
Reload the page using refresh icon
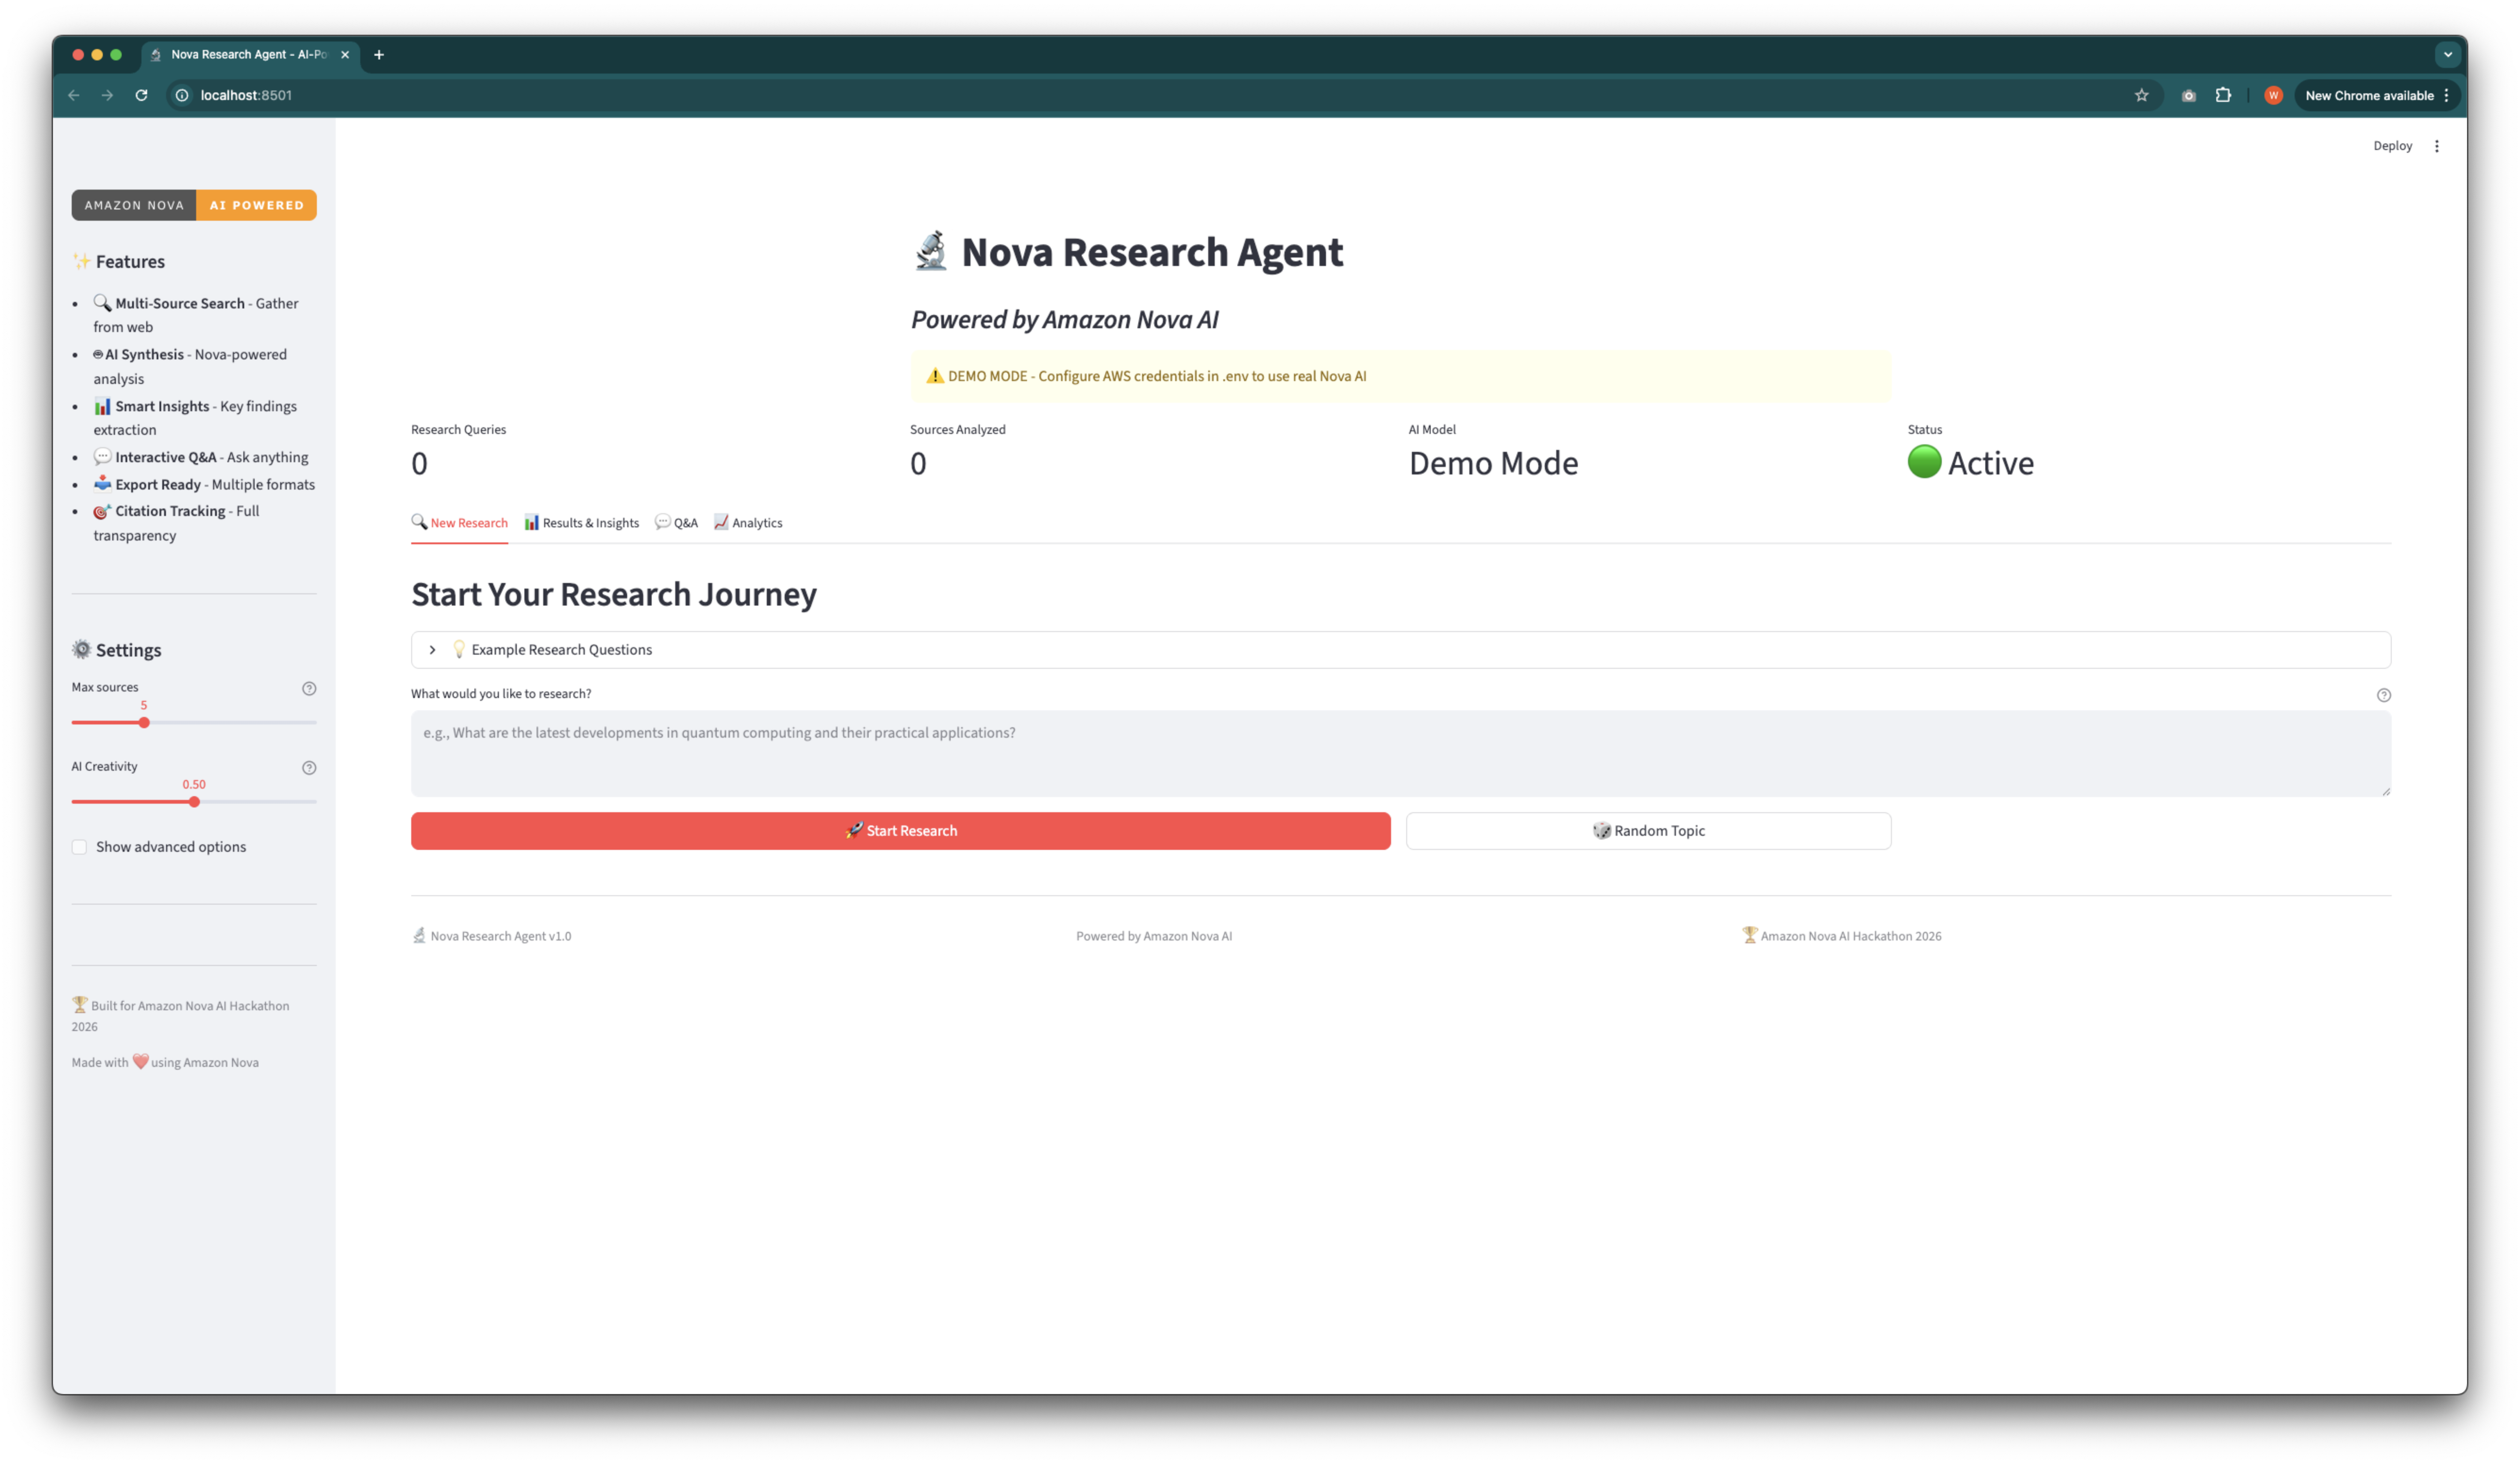coord(141,95)
